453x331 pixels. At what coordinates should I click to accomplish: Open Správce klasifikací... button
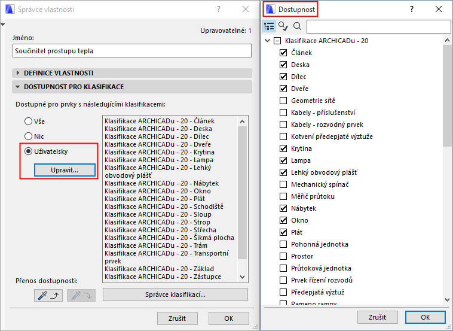[175, 294]
